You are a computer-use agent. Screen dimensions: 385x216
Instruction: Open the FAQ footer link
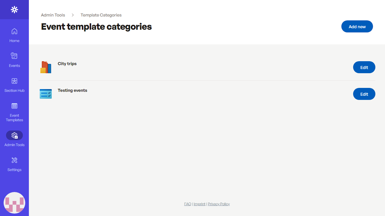click(x=188, y=204)
